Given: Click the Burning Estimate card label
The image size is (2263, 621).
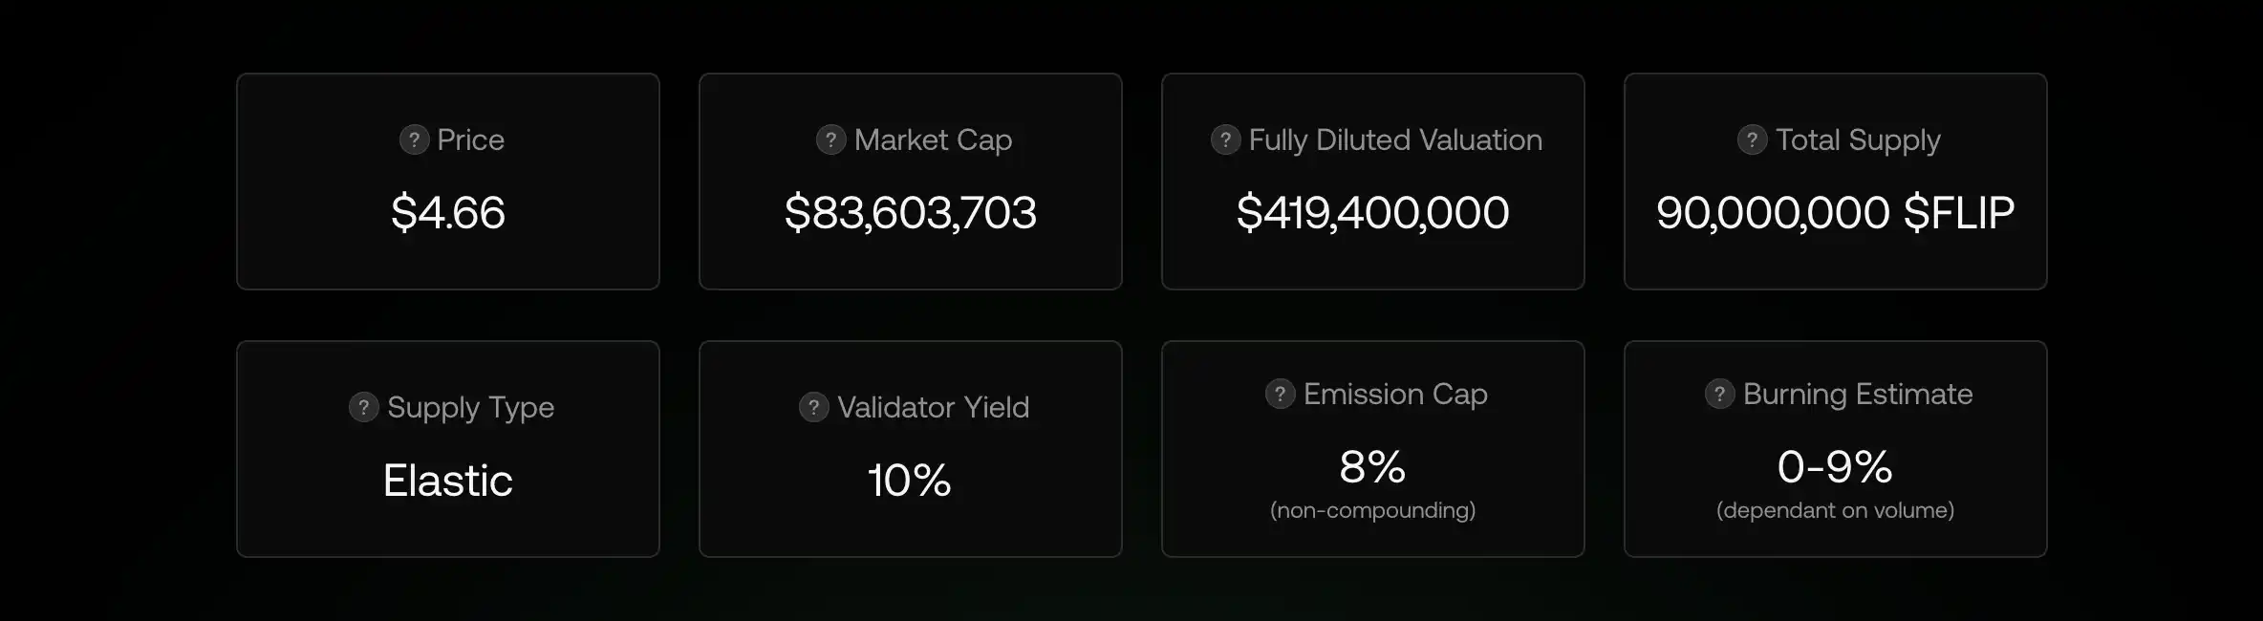Looking at the screenshot, I should click(x=1858, y=394).
